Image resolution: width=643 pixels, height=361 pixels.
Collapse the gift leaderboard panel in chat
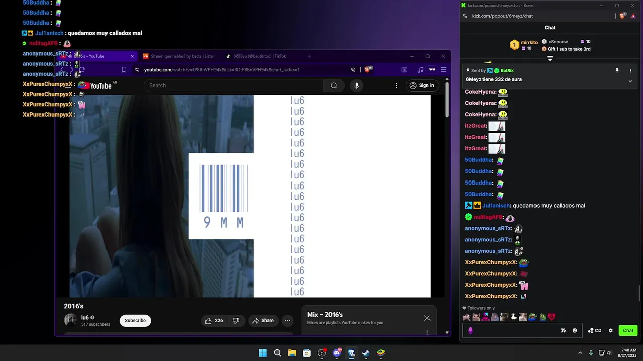(550, 58)
